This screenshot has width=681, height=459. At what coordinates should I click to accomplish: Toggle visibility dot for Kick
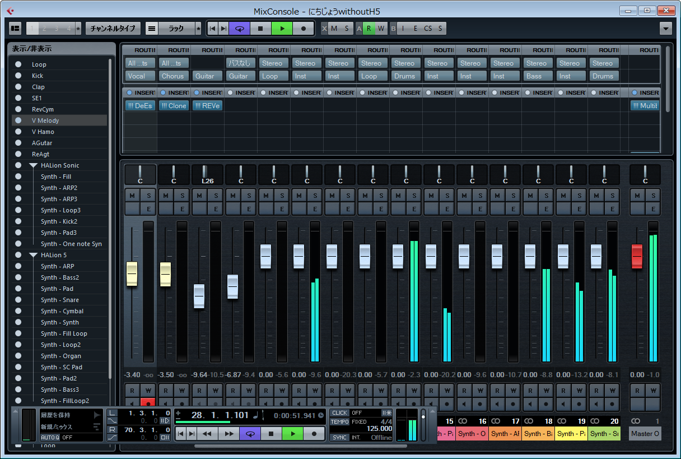18,76
